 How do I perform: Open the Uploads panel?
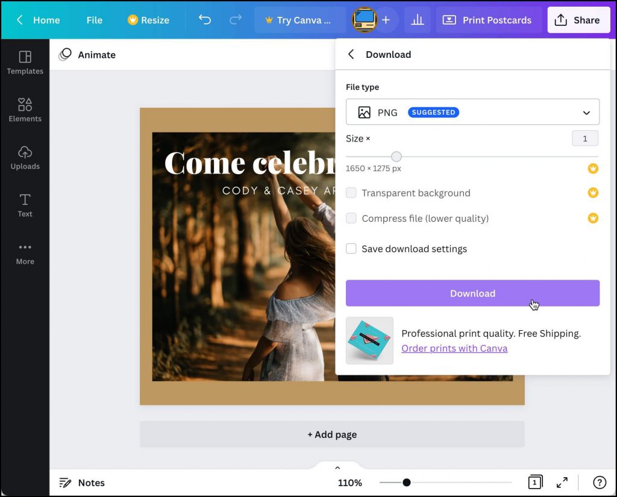pos(25,158)
